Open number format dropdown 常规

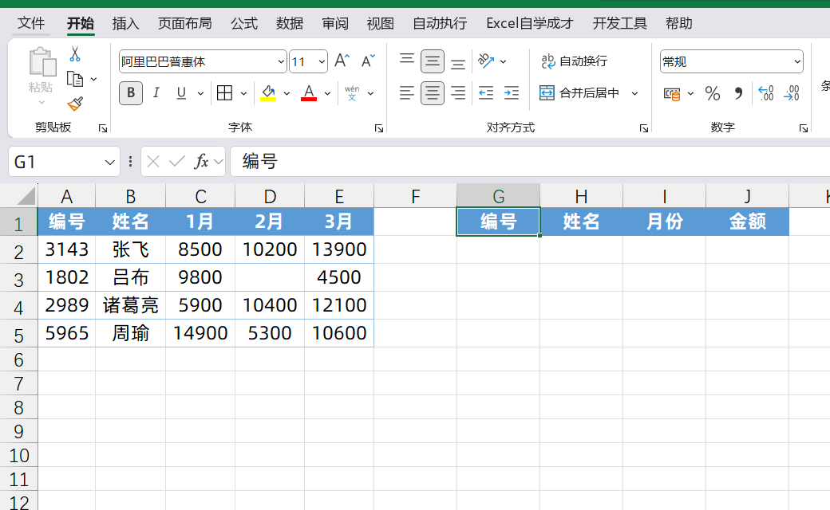(x=797, y=62)
